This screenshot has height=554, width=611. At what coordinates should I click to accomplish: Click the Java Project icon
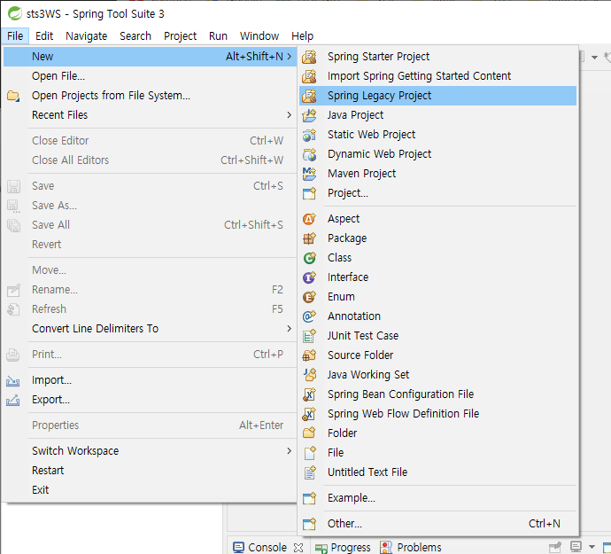[309, 115]
